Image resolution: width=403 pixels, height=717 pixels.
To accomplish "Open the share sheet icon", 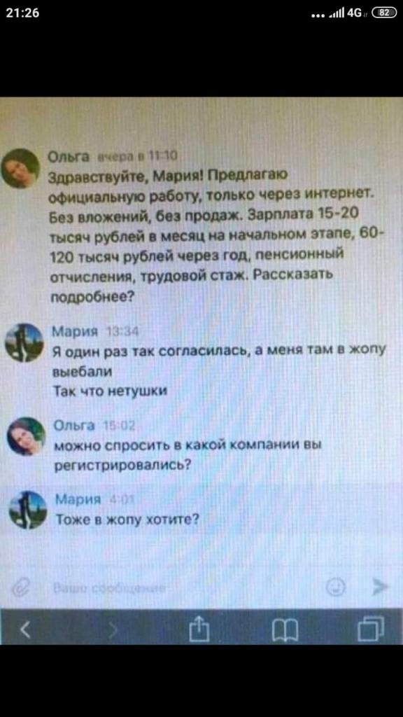I will tap(201, 632).
